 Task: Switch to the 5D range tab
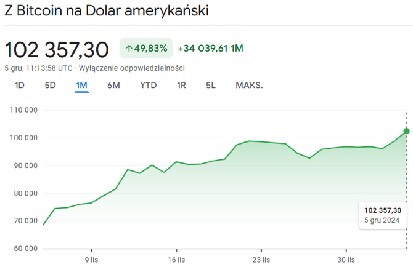pyautogui.click(x=51, y=86)
